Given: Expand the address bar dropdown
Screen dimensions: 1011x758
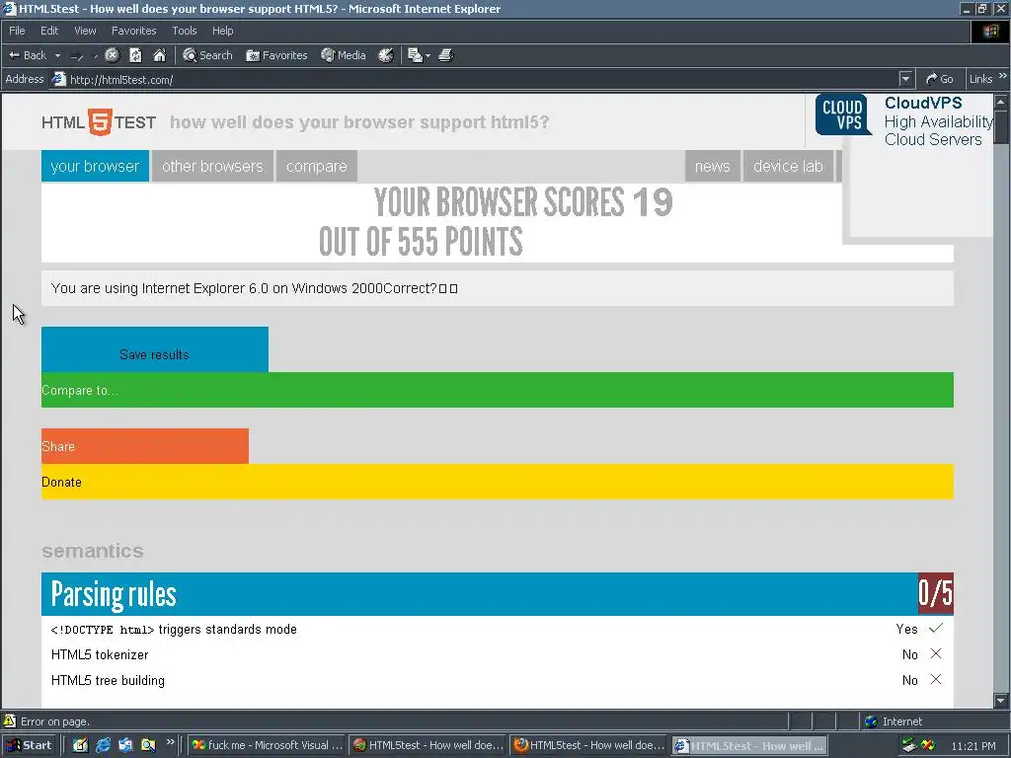Looking at the screenshot, I should point(906,79).
